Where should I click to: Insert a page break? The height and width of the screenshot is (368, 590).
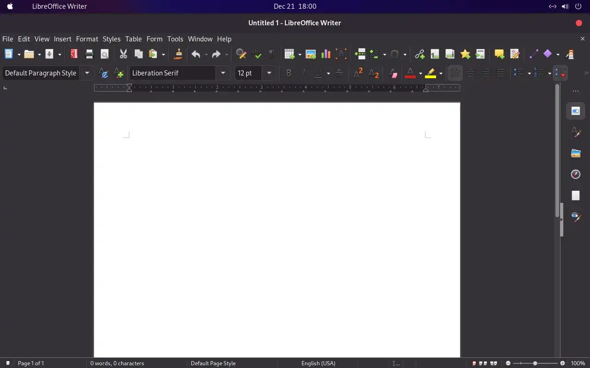coord(360,54)
